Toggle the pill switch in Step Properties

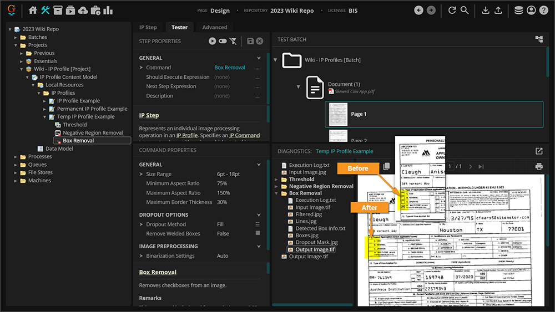[x=223, y=41]
